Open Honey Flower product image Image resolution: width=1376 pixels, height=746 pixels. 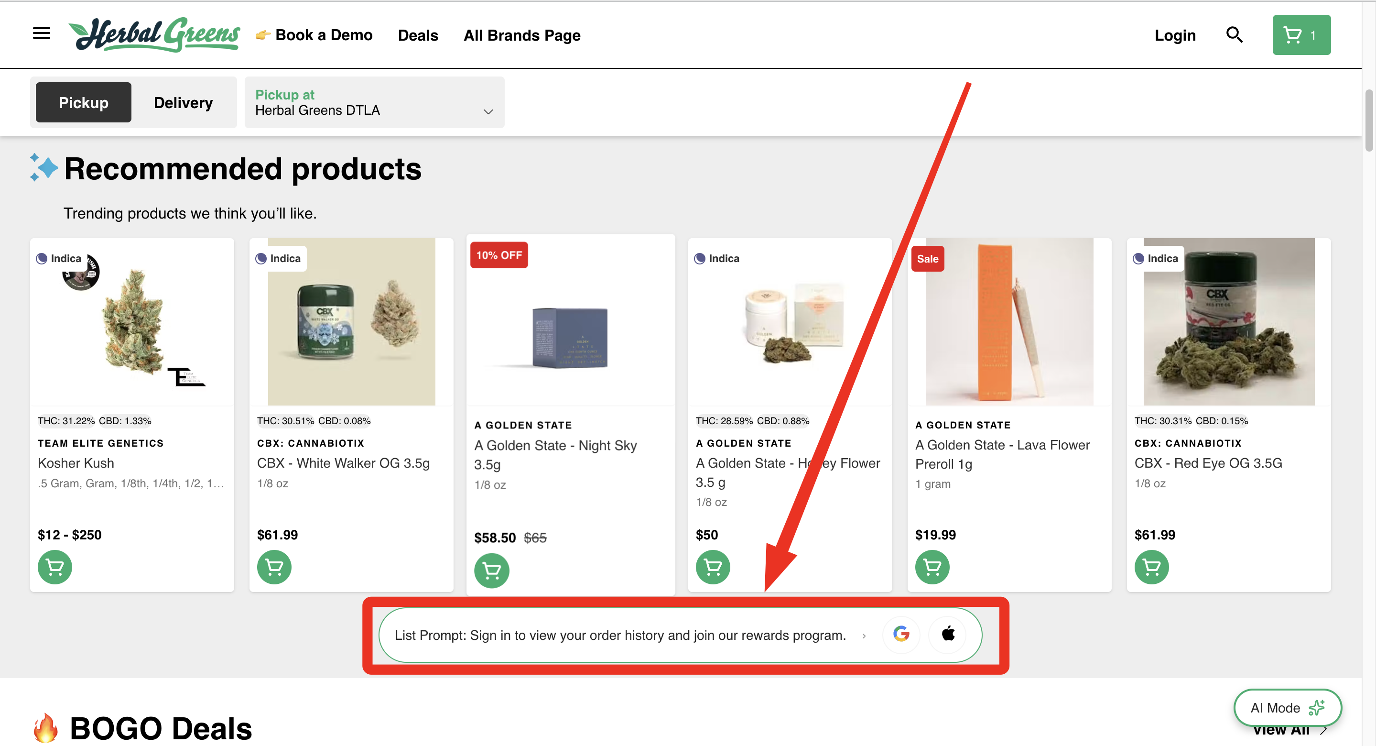[790, 322]
